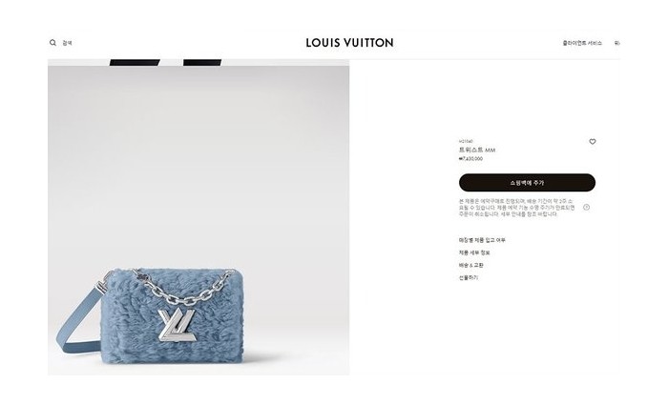This screenshot has height=404, width=668.
Task: Click the product code above the name
Action: [x=466, y=141]
